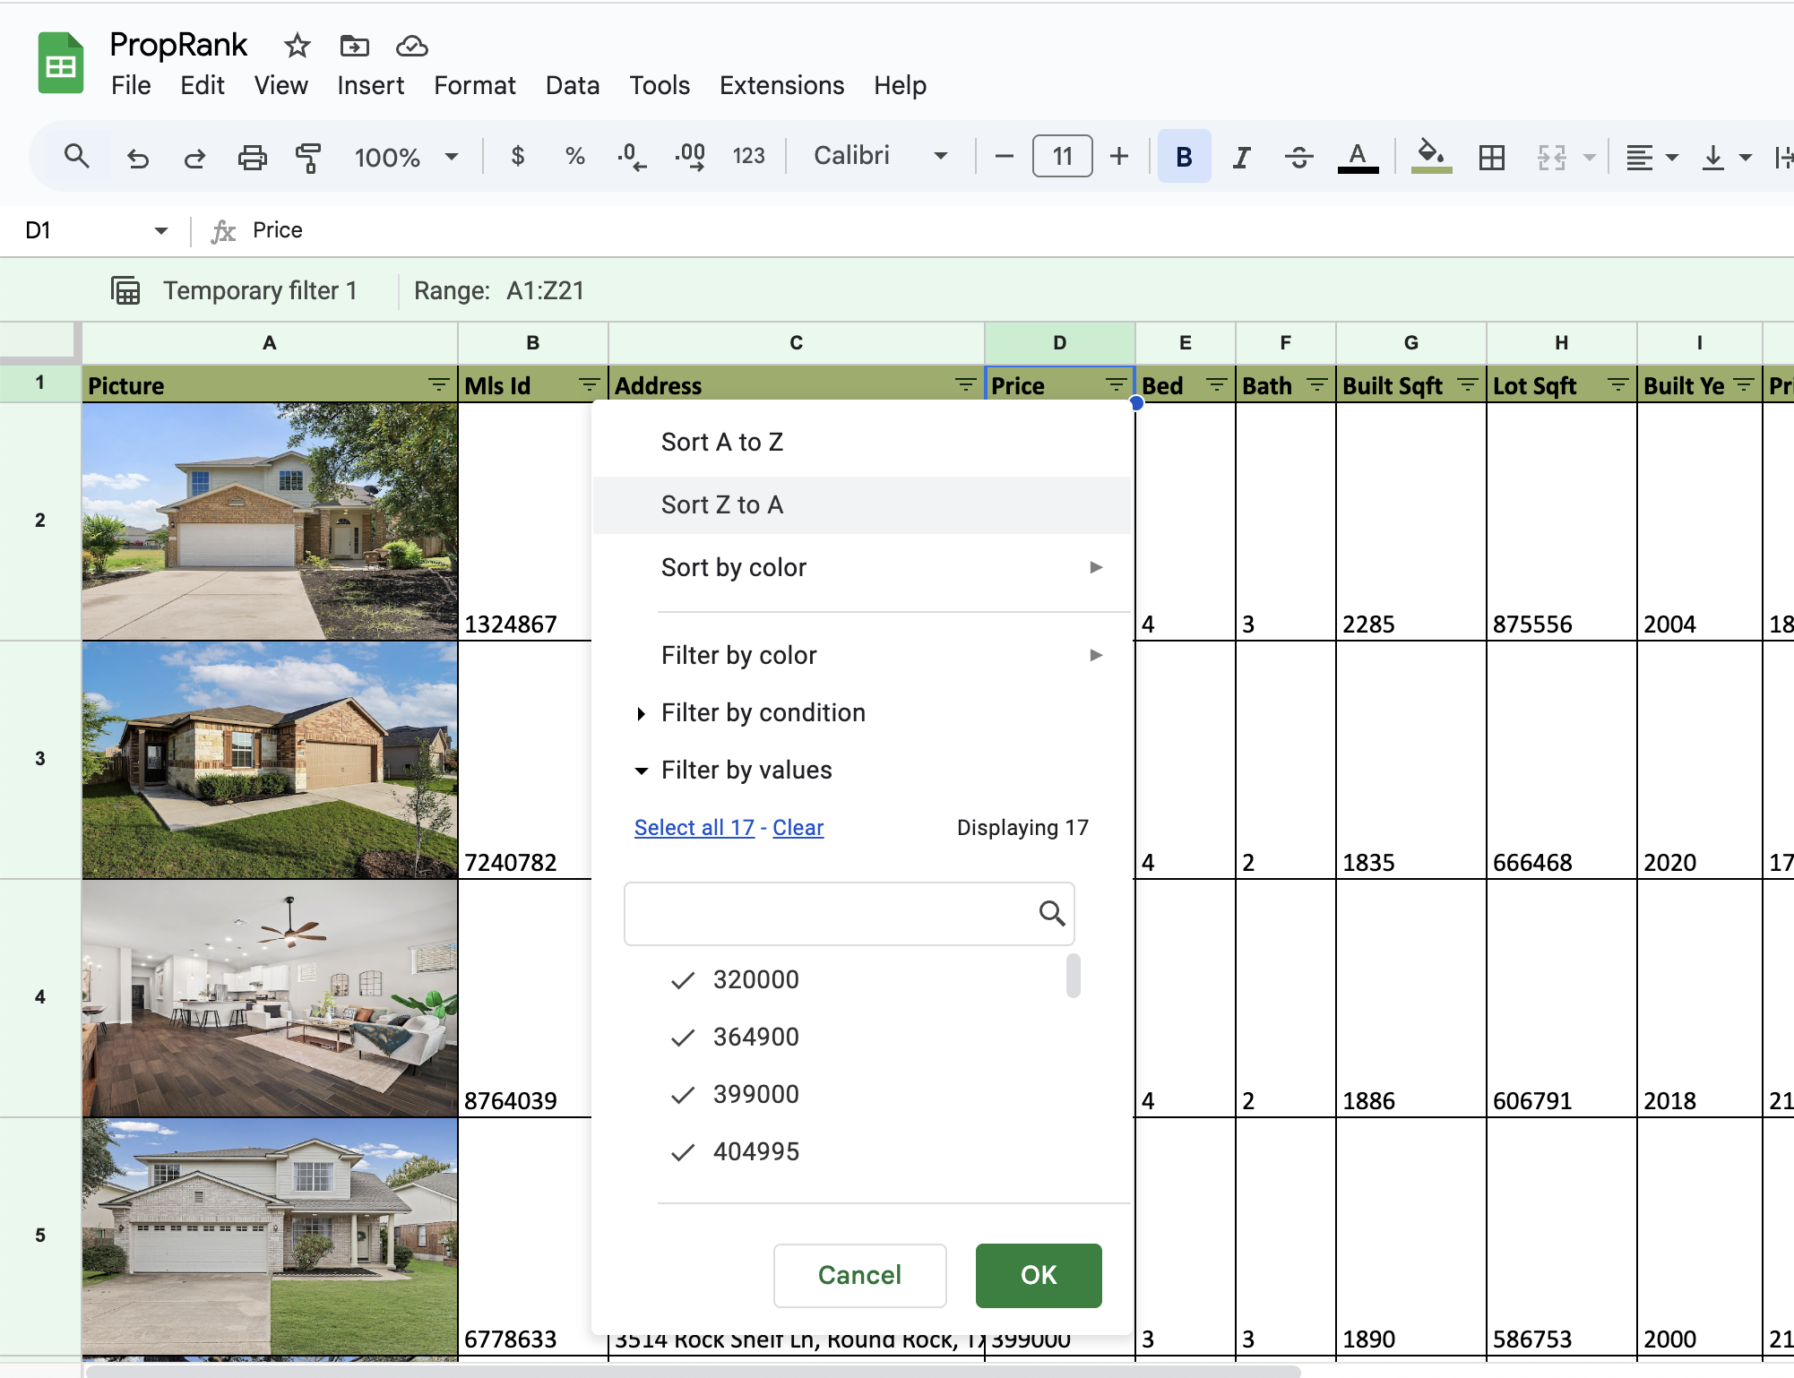Undo the last action
The width and height of the screenshot is (1794, 1378).
[x=138, y=156]
